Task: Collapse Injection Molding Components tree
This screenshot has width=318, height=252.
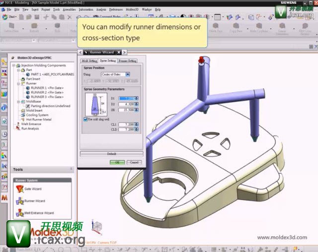Action: 13,65
